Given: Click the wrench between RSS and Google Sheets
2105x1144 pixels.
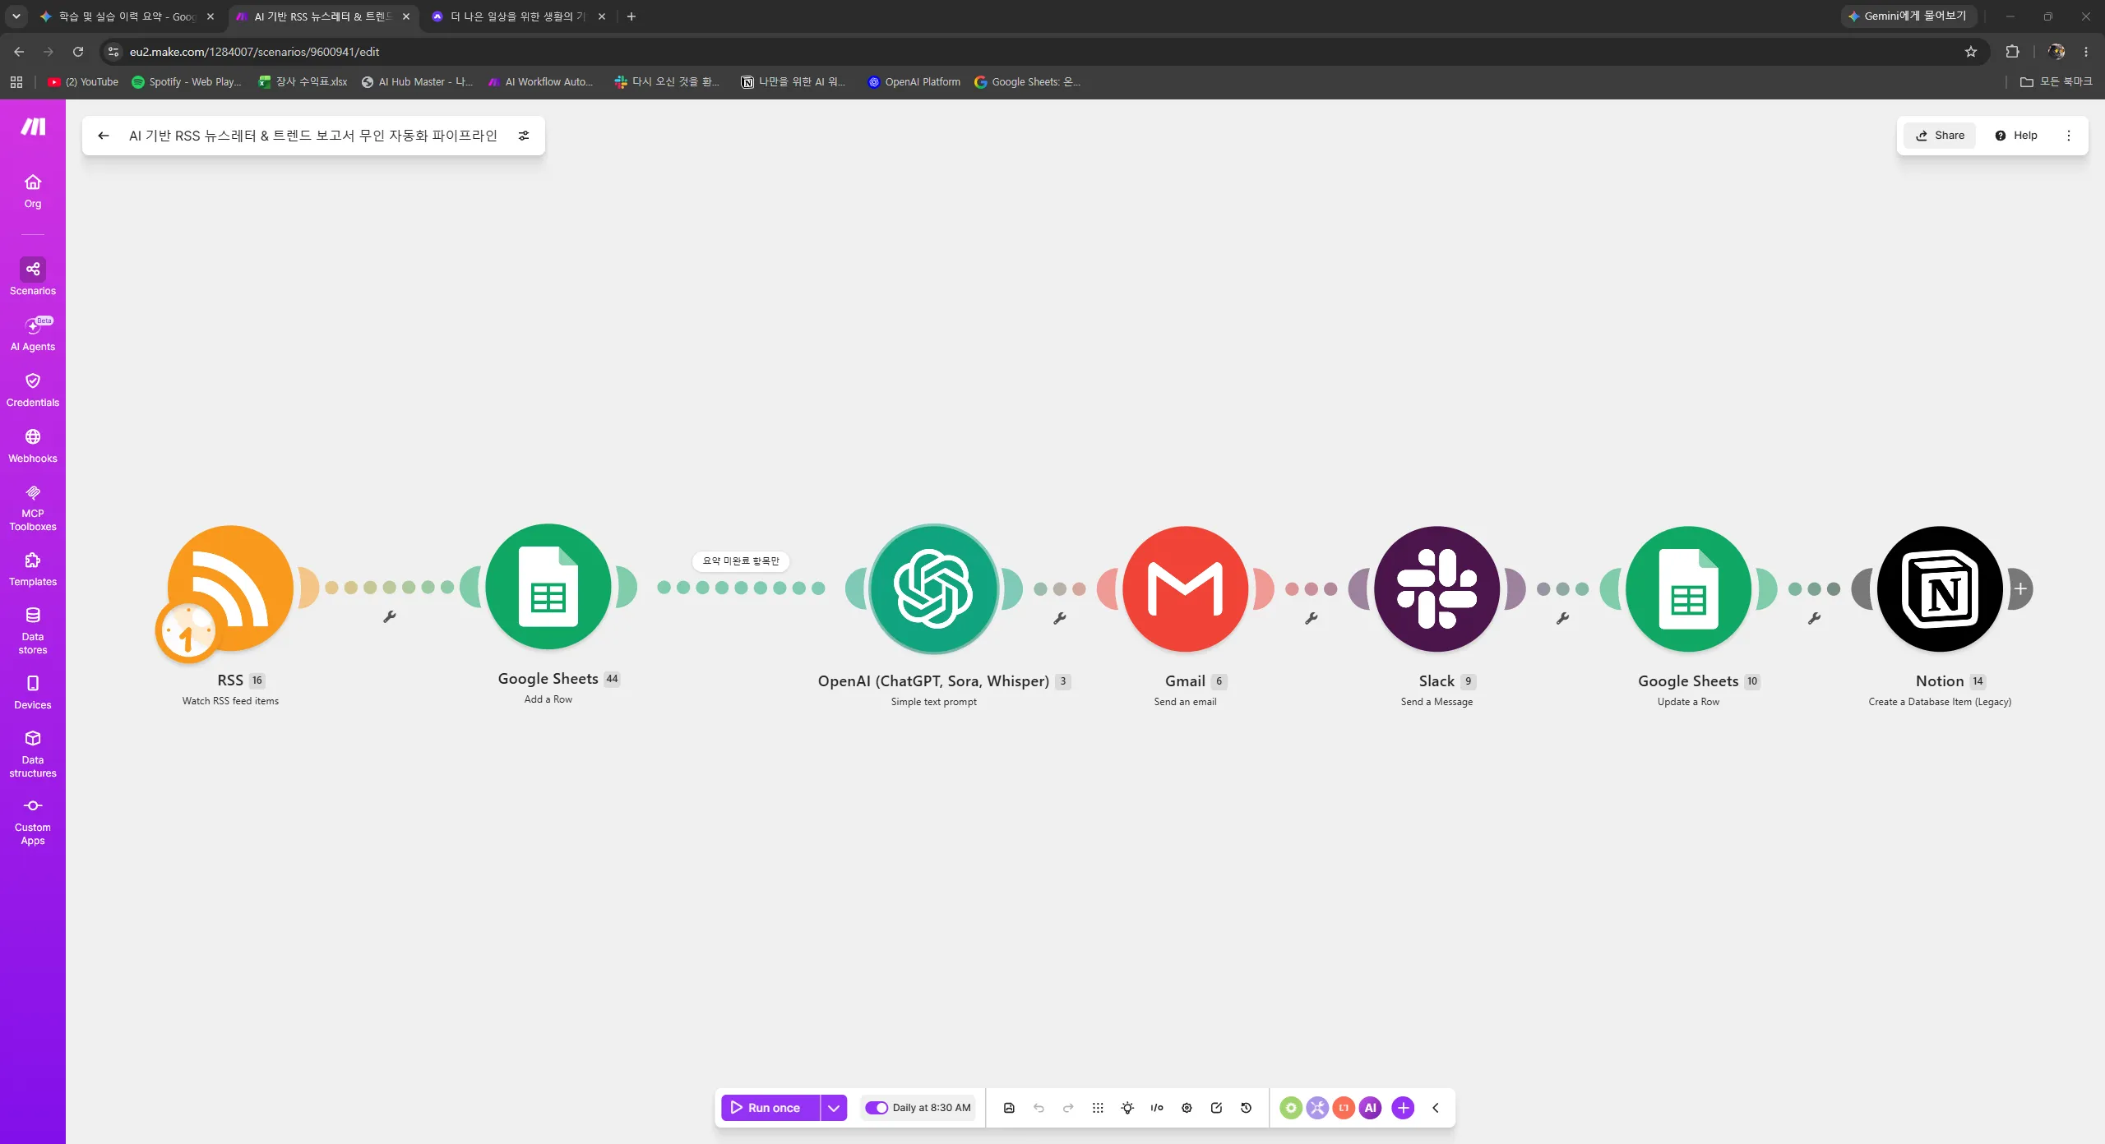Looking at the screenshot, I should pyautogui.click(x=390, y=616).
